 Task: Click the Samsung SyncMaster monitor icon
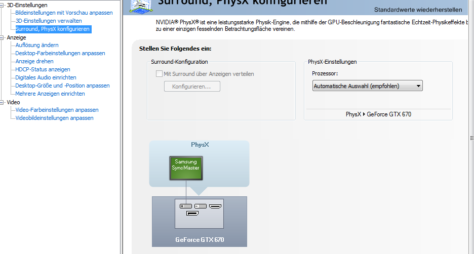[x=186, y=168]
